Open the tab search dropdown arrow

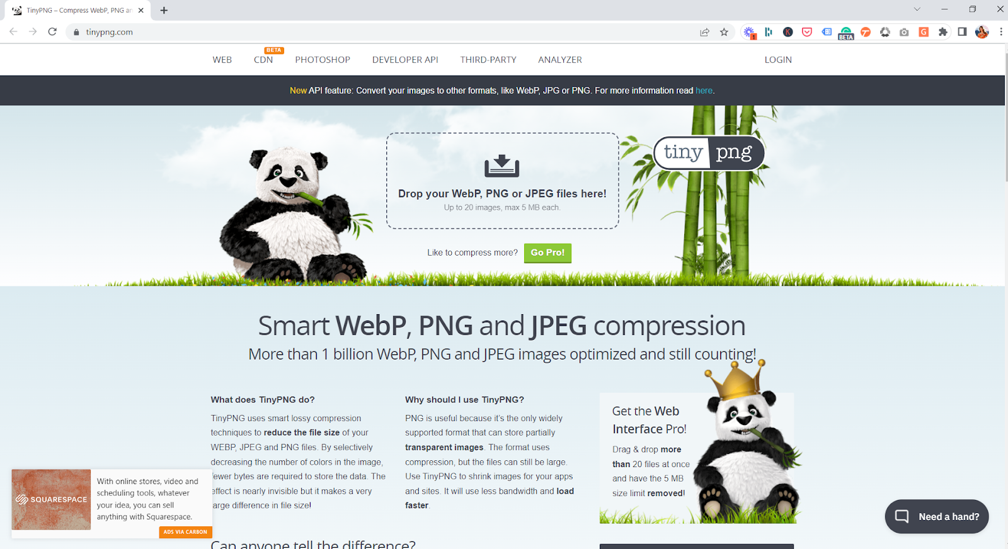(917, 9)
